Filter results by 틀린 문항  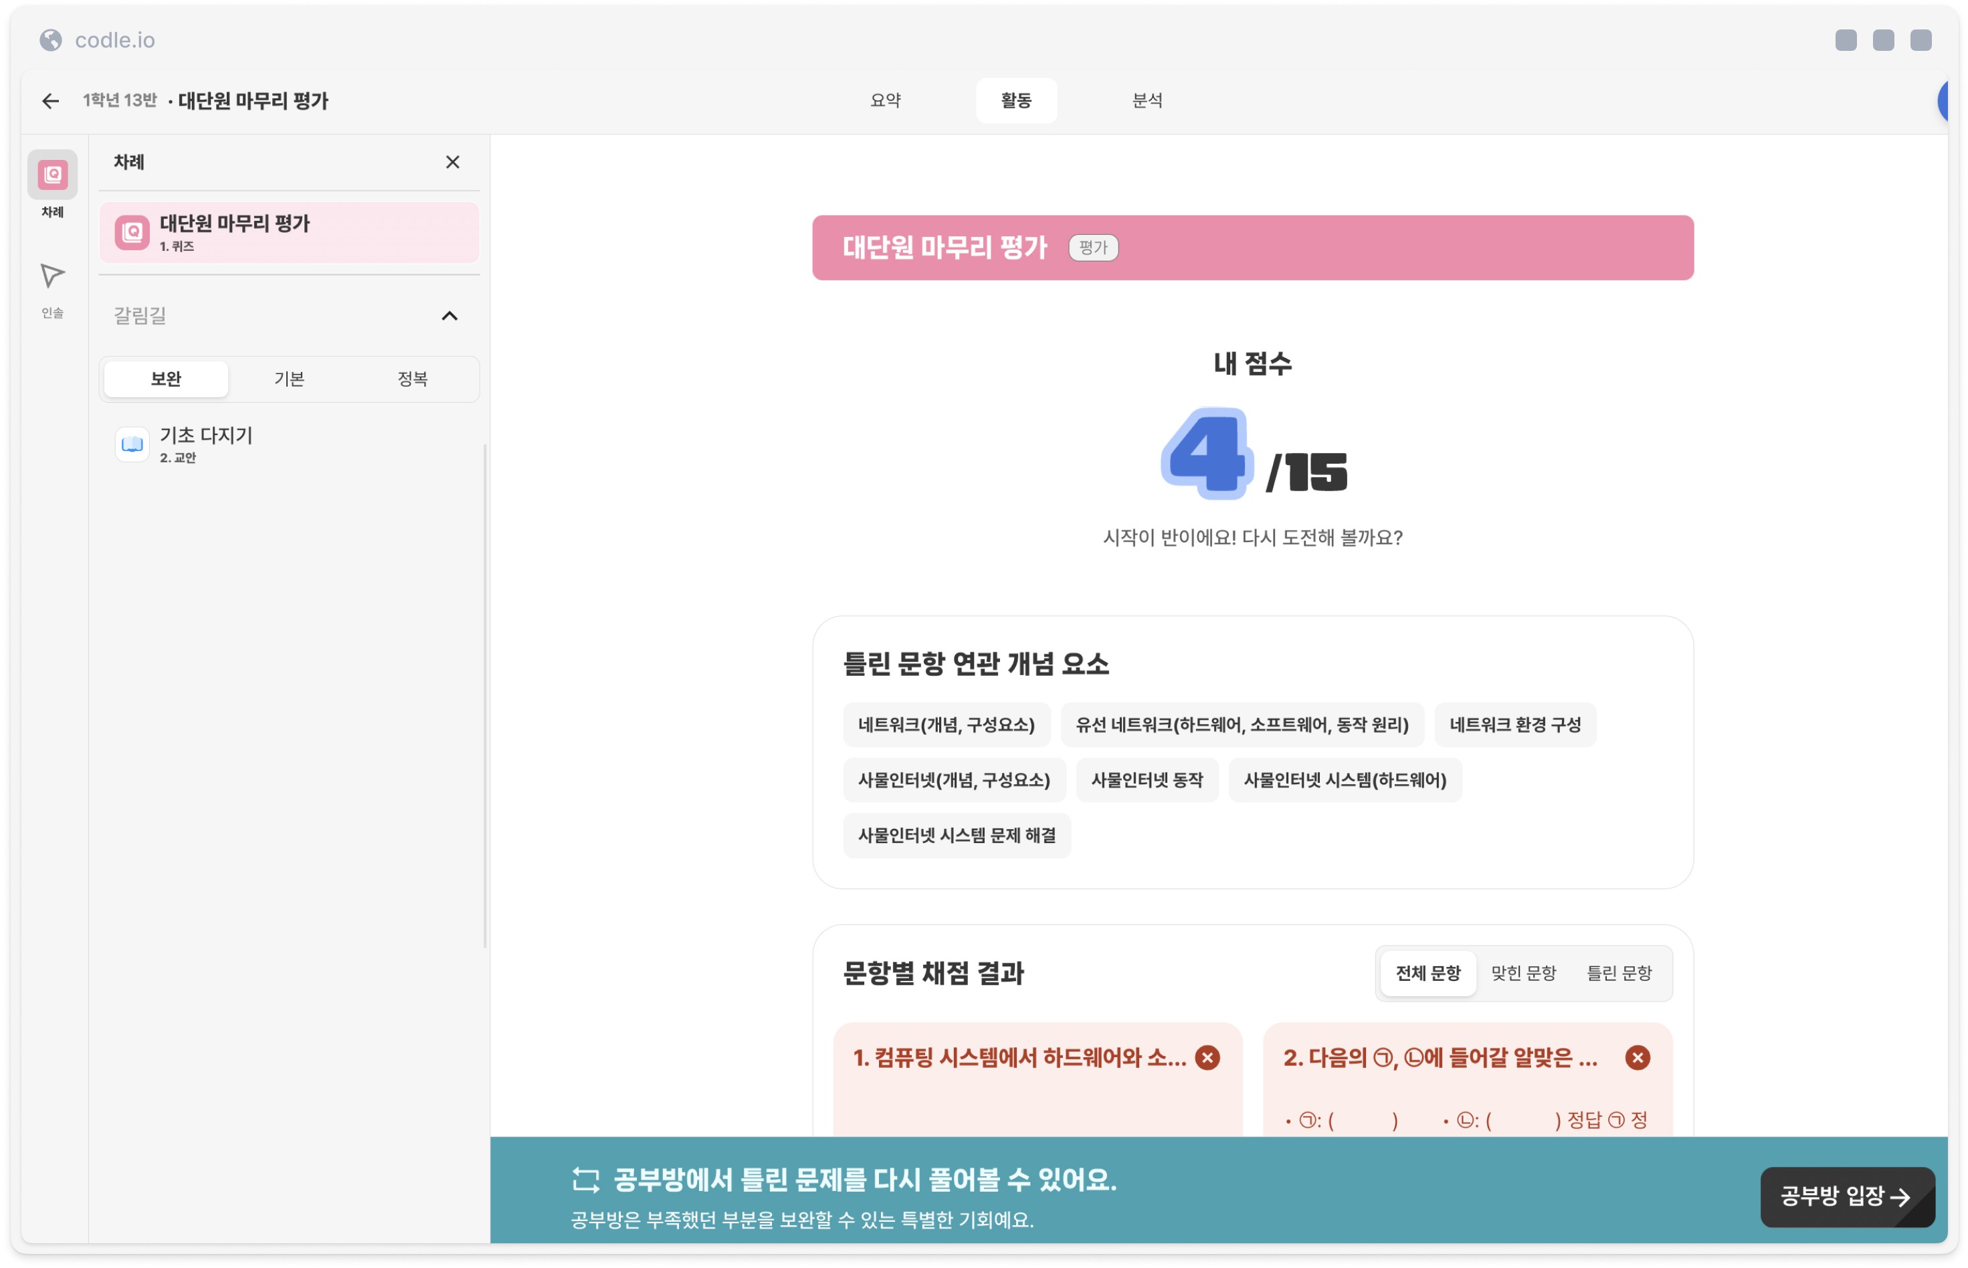coord(1618,973)
